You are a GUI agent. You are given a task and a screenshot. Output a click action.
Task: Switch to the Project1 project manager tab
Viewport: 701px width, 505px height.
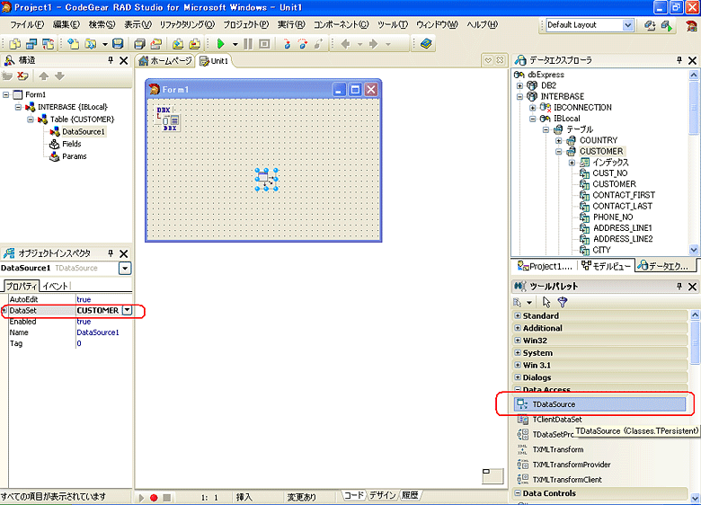pos(545,266)
